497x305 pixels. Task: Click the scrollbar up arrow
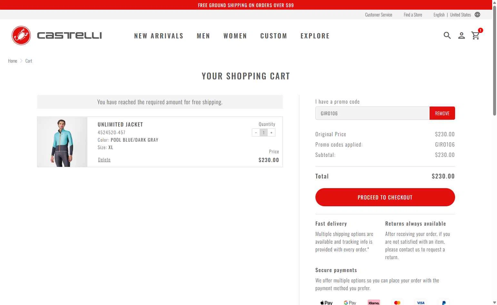click(494, 3)
